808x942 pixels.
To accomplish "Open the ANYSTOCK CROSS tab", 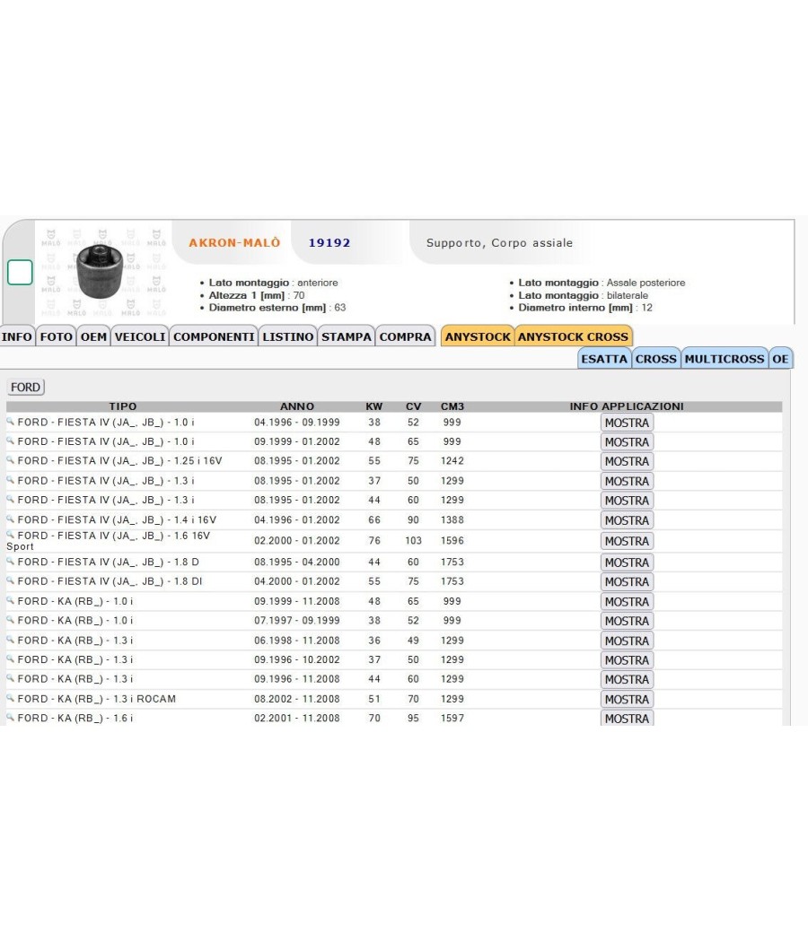I will 573,336.
